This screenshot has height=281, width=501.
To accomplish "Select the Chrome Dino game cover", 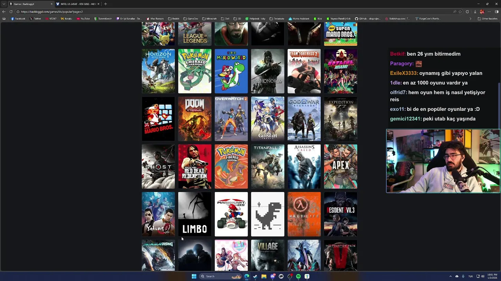I will coord(267,214).
